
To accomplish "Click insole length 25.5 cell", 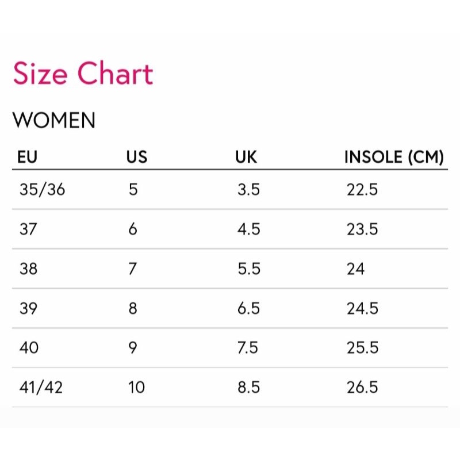I will pyautogui.click(x=362, y=348).
